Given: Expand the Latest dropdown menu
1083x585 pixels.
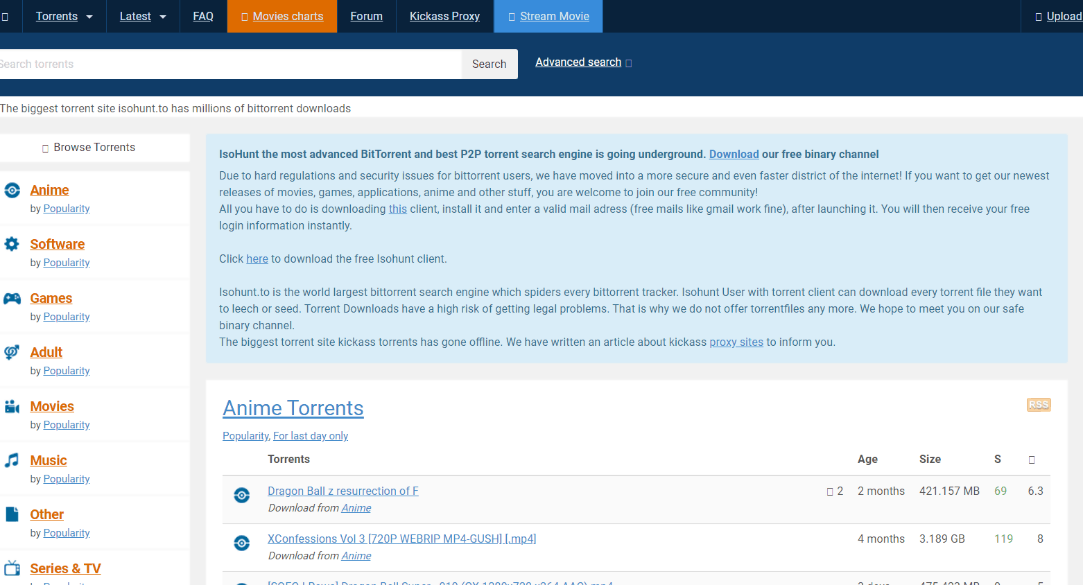Looking at the screenshot, I should (x=143, y=17).
